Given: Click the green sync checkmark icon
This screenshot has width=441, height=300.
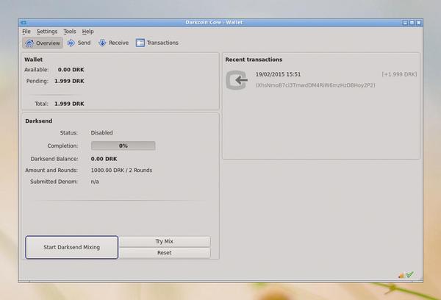Looking at the screenshot, I should click(410, 274).
